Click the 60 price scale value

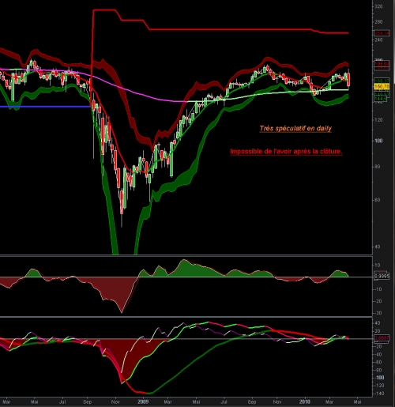point(378,200)
